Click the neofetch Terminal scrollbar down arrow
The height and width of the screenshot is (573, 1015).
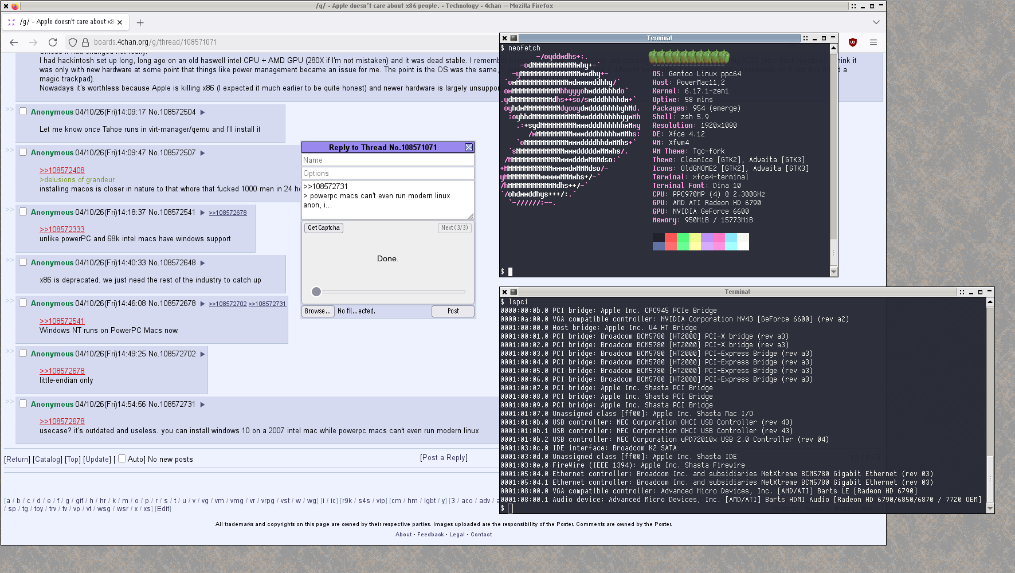[834, 272]
